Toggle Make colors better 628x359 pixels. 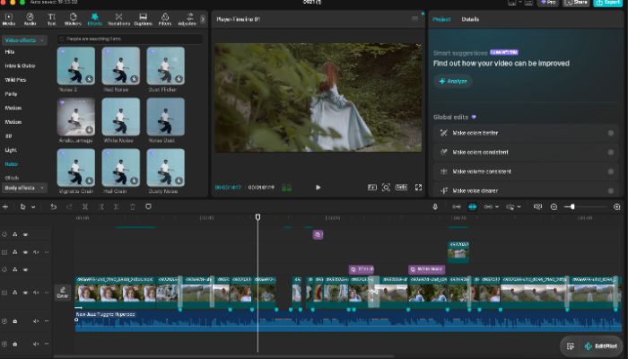[610, 133]
